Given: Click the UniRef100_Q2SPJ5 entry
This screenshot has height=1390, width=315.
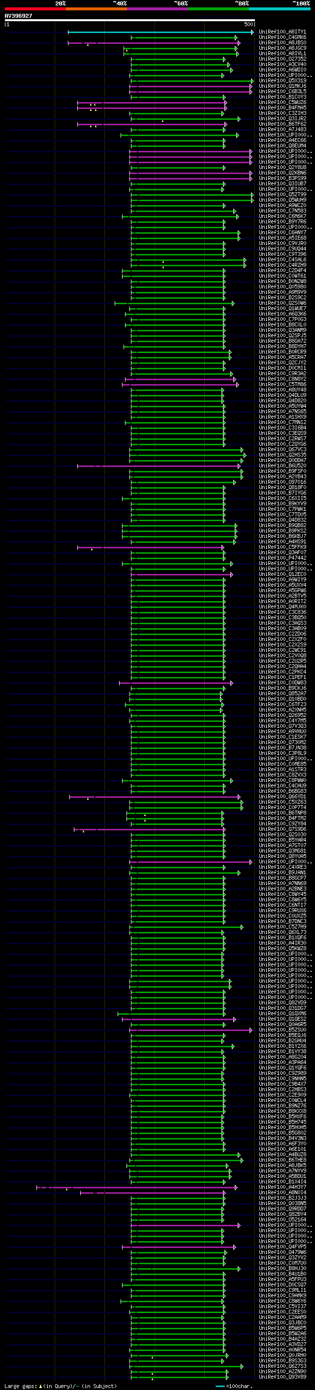Looking at the screenshot, I should pos(282,336).
